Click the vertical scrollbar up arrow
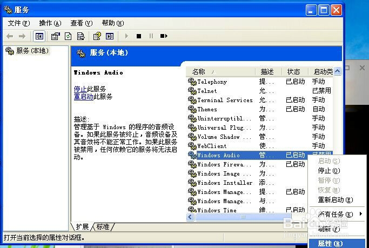Image resolution: width=369 pixels, height=248 pixels. 337,71
